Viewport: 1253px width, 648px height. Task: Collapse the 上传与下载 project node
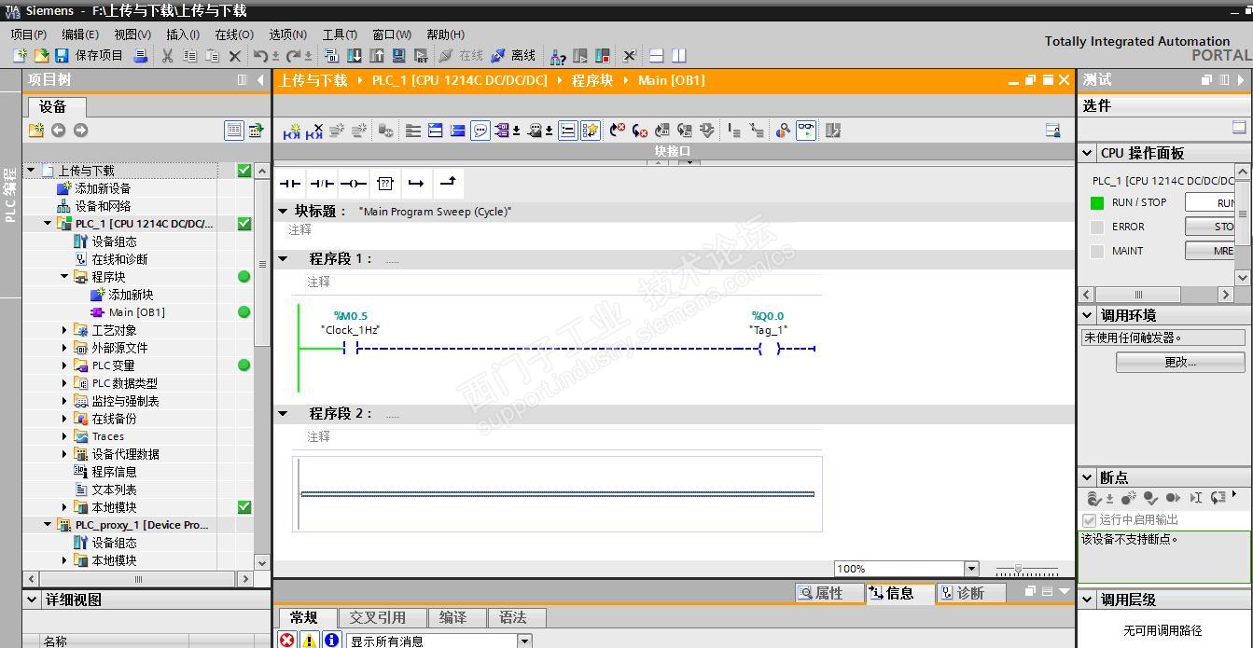pyautogui.click(x=31, y=171)
